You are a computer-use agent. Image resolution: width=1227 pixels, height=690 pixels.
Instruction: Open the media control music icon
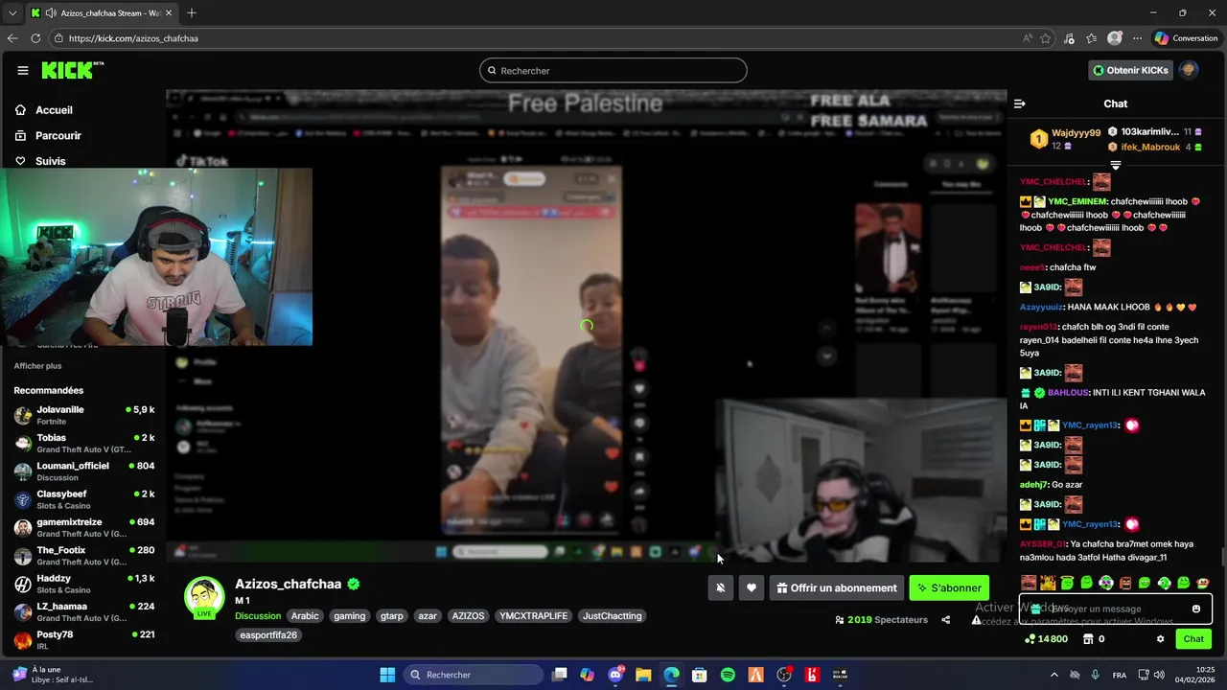coord(1070,38)
